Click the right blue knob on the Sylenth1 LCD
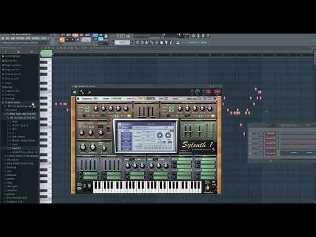 coord(168,135)
